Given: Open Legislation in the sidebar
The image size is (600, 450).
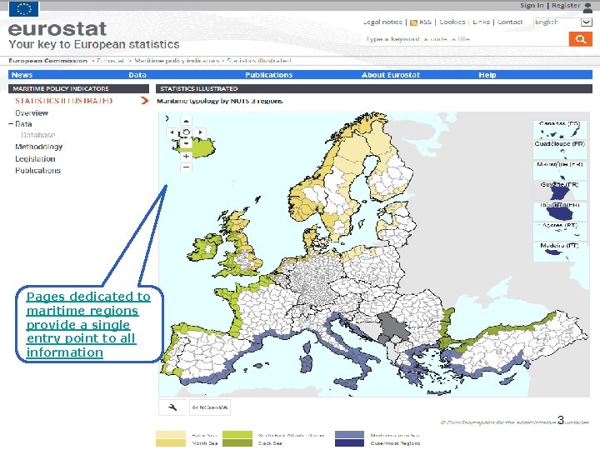Looking at the screenshot, I should pyautogui.click(x=35, y=158).
